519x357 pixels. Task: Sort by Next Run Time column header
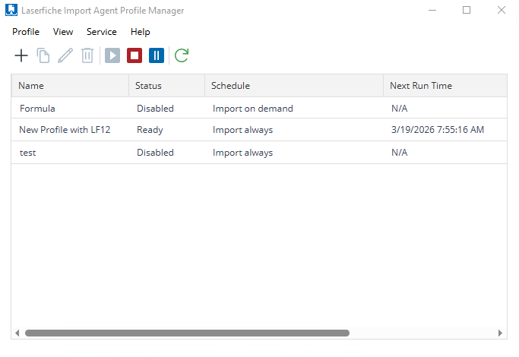click(445, 86)
